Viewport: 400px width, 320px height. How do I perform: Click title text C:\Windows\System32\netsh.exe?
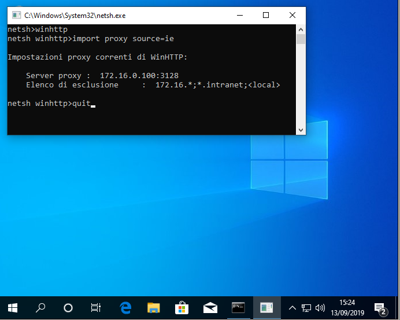point(75,16)
